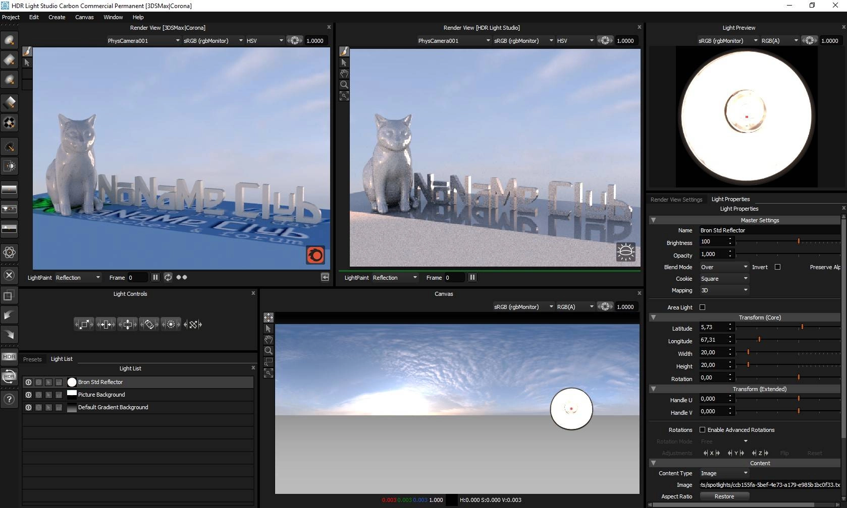Image resolution: width=847 pixels, height=508 pixels.
Task: Pause the HDR Light Studio render view
Action: (472, 277)
